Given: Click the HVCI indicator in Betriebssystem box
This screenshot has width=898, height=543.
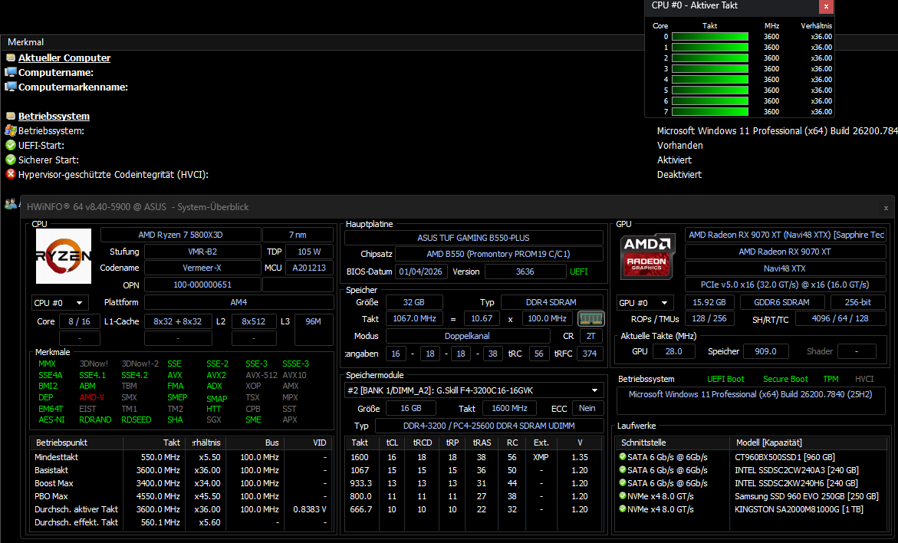Looking at the screenshot, I should [x=864, y=379].
